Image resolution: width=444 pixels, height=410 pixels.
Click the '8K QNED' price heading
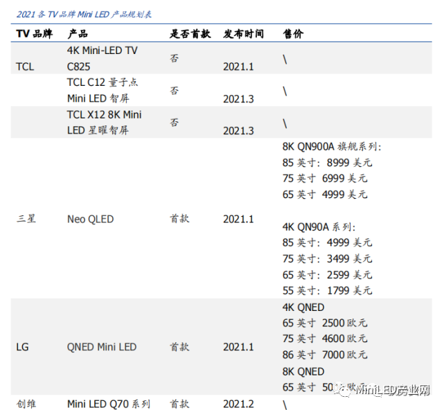coord(303,372)
